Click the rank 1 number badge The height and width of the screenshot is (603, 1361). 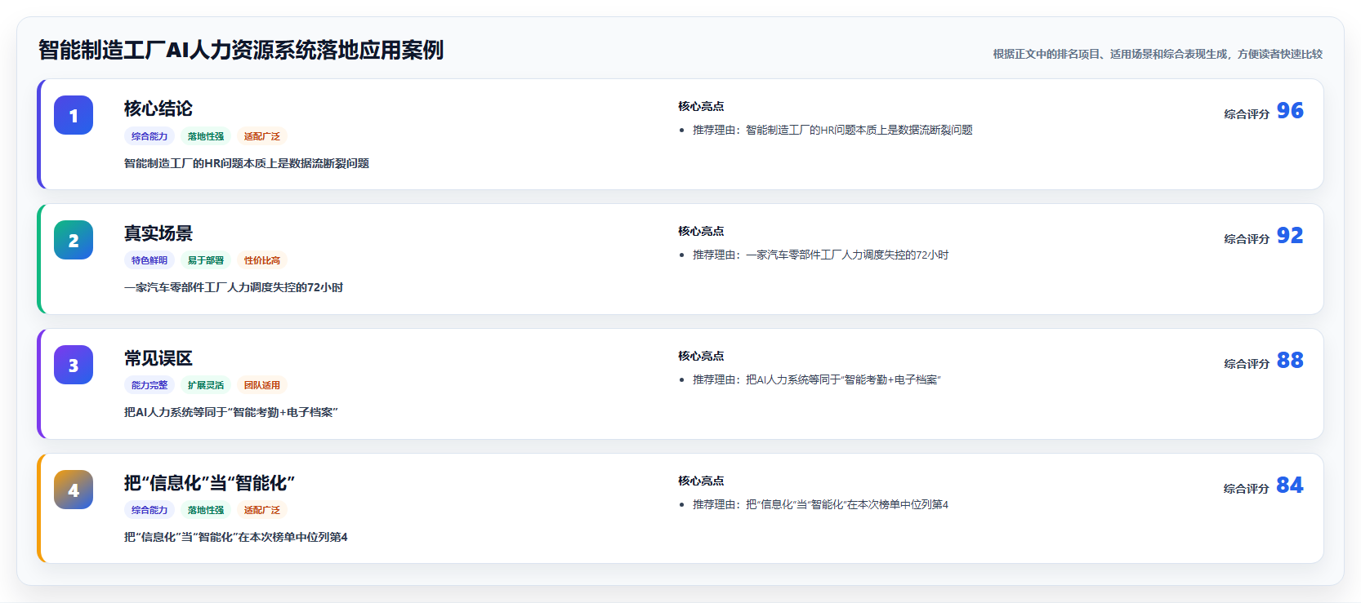pos(74,115)
